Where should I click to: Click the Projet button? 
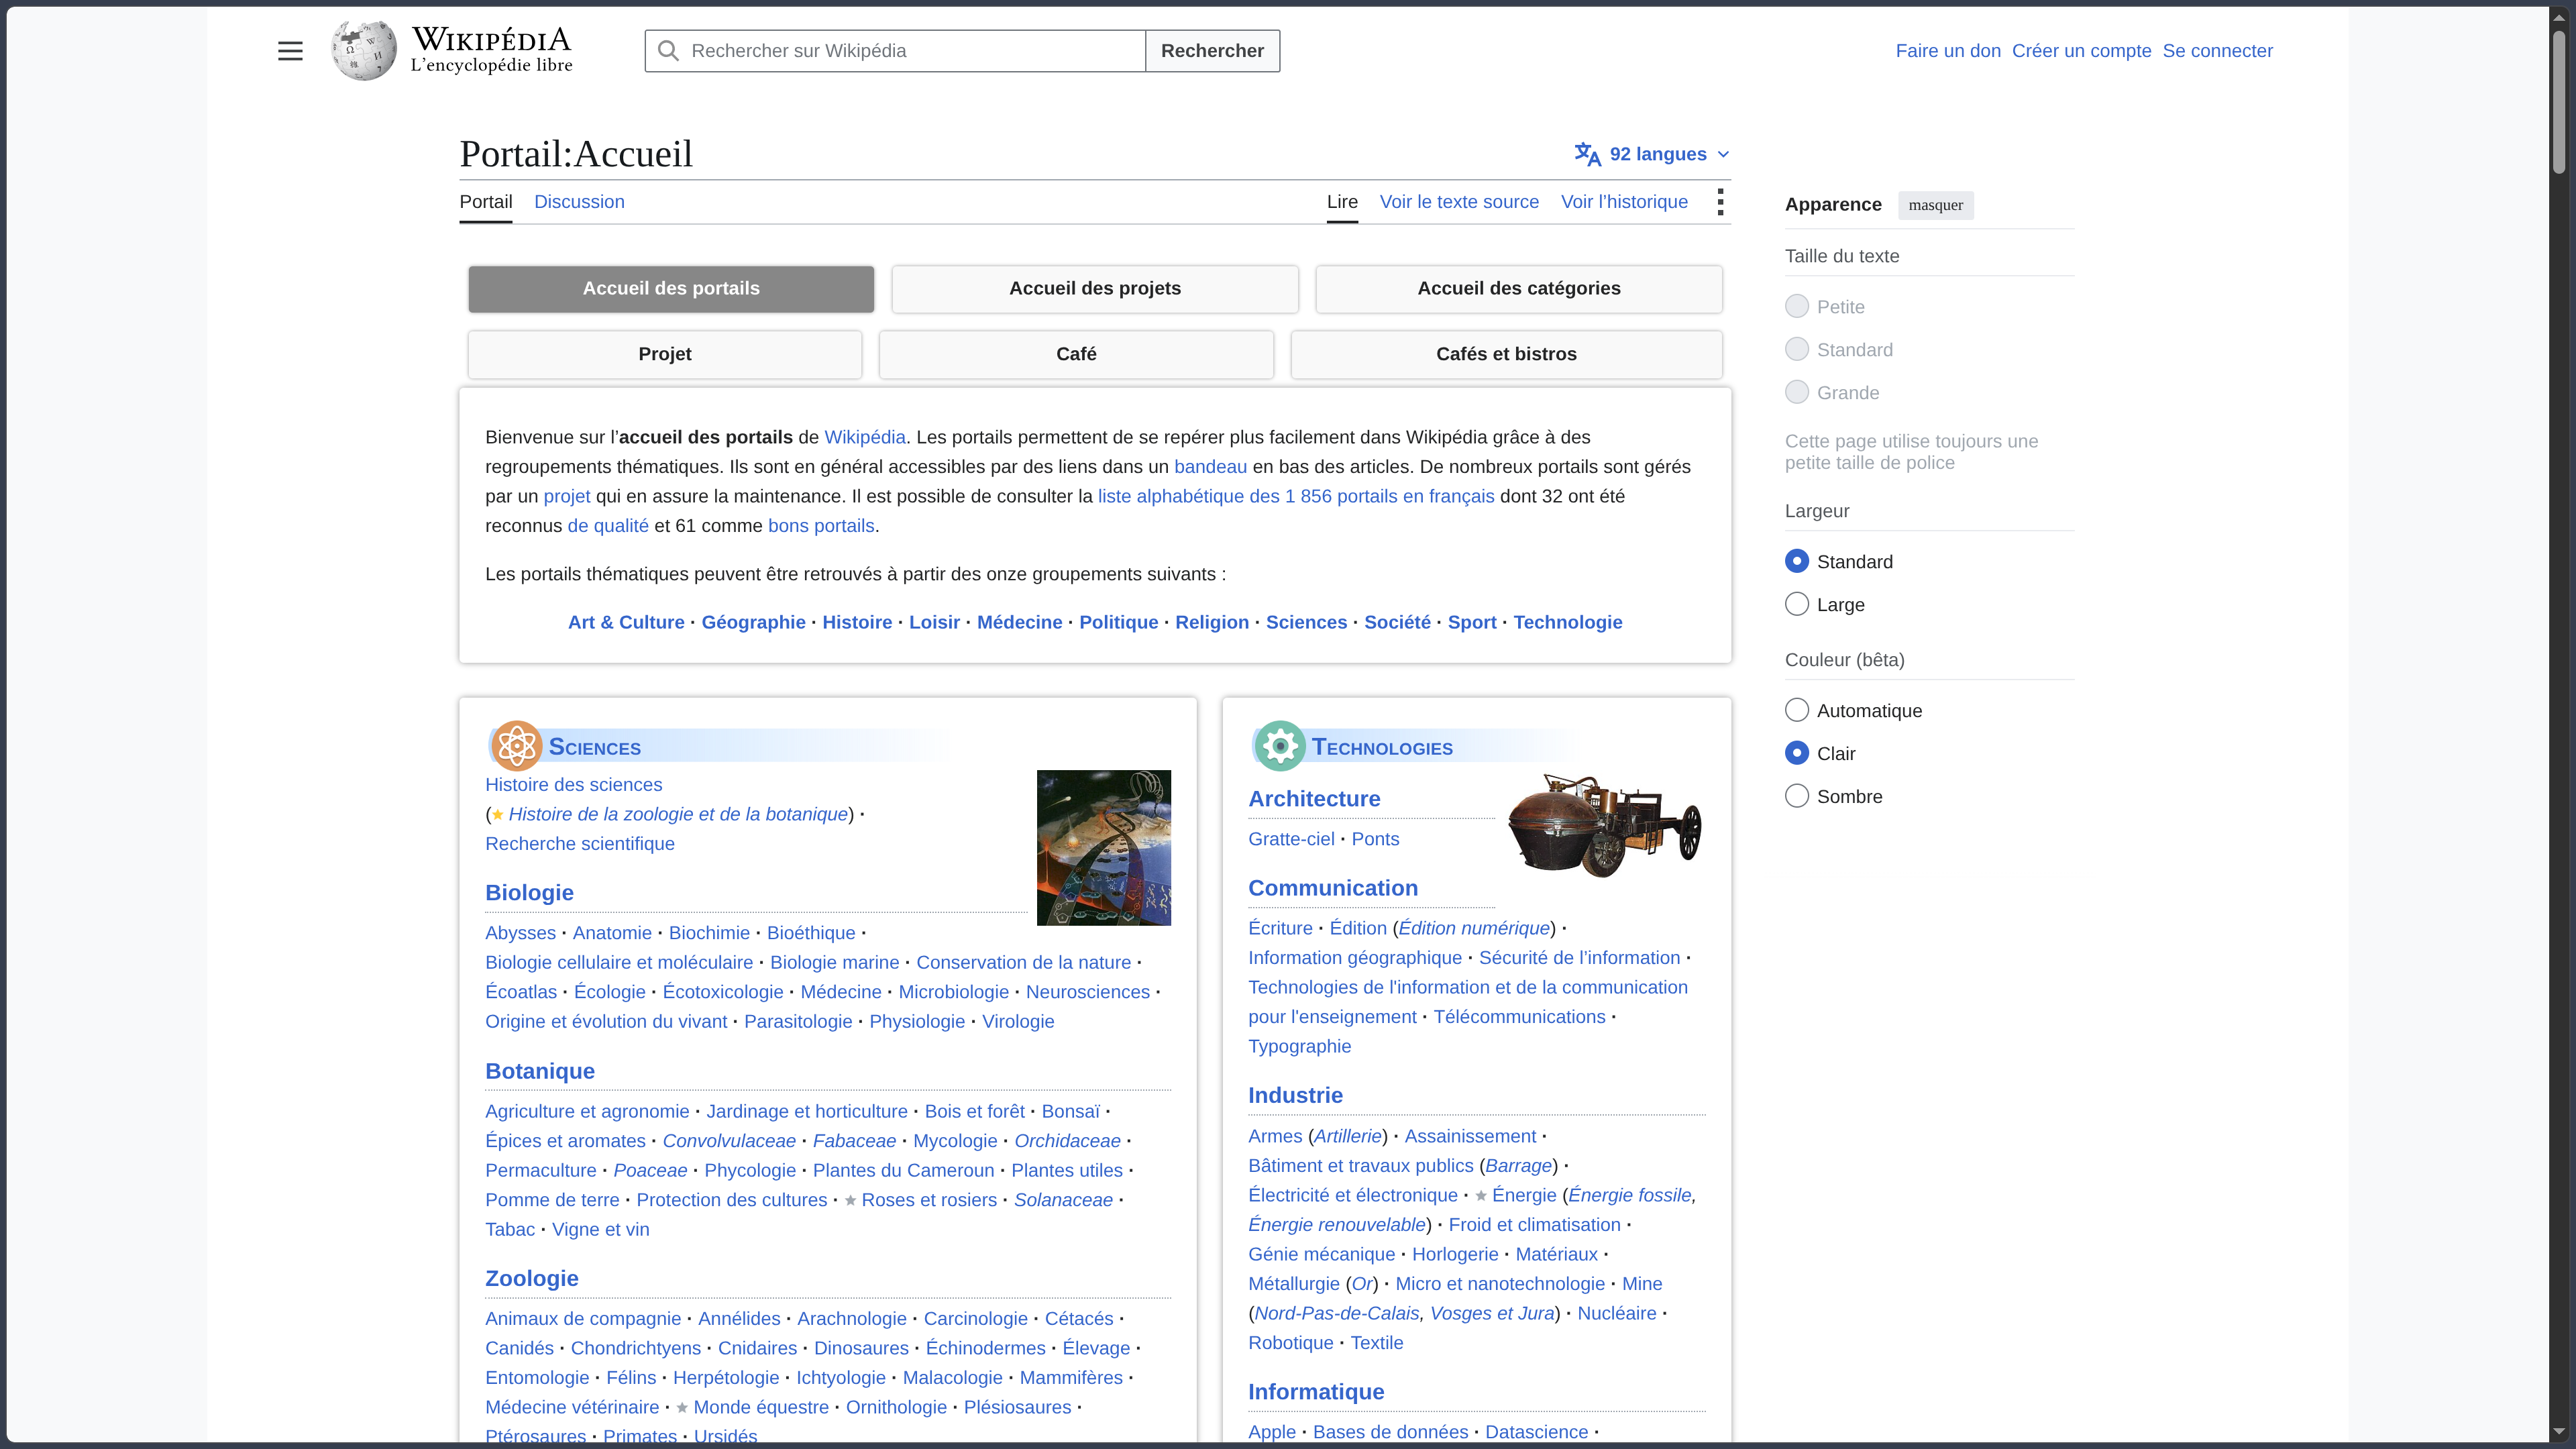[665, 354]
